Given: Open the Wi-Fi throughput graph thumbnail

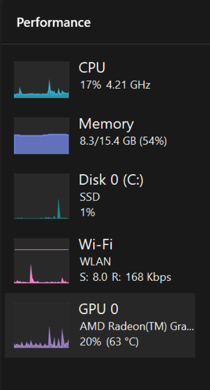Looking at the screenshot, I should (x=42, y=261).
